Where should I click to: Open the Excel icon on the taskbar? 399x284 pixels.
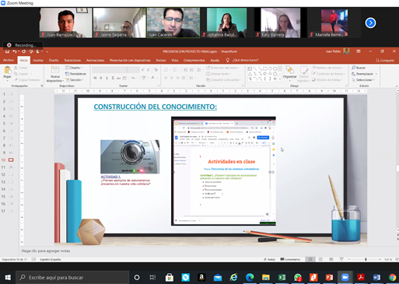(x=282, y=278)
